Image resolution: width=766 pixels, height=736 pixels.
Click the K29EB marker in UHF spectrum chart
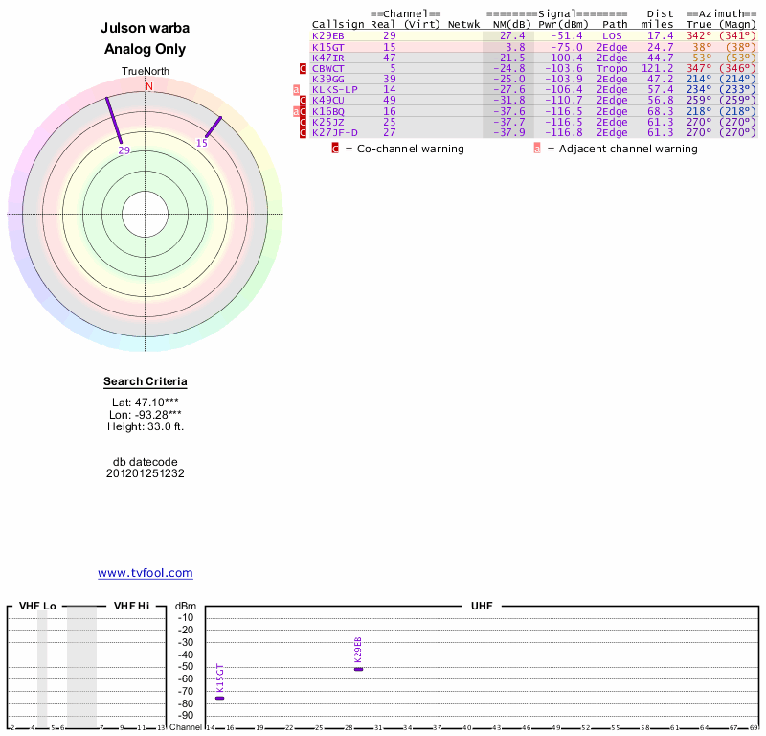(x=358, y=668)
